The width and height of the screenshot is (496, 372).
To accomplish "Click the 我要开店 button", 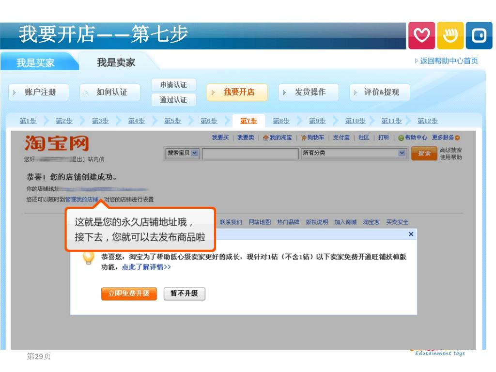I will coord(237,93).
